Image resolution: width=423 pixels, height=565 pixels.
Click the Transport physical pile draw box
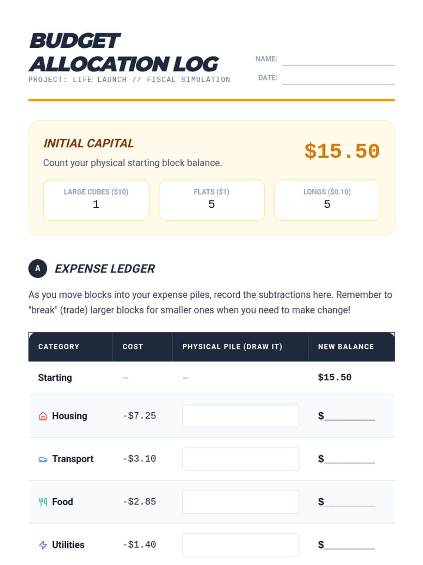pos(240,459)
